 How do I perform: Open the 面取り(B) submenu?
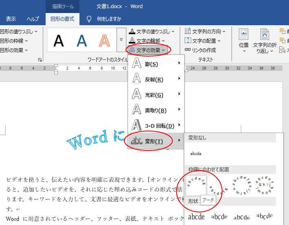pos(156,110)
